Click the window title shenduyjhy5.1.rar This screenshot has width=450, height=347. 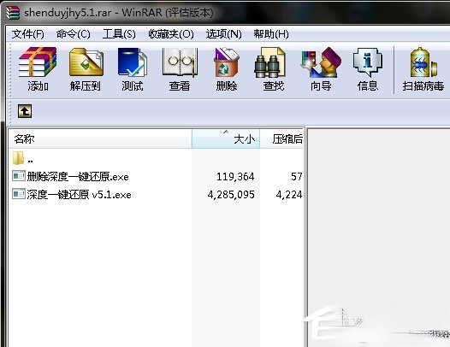(68, 13)
